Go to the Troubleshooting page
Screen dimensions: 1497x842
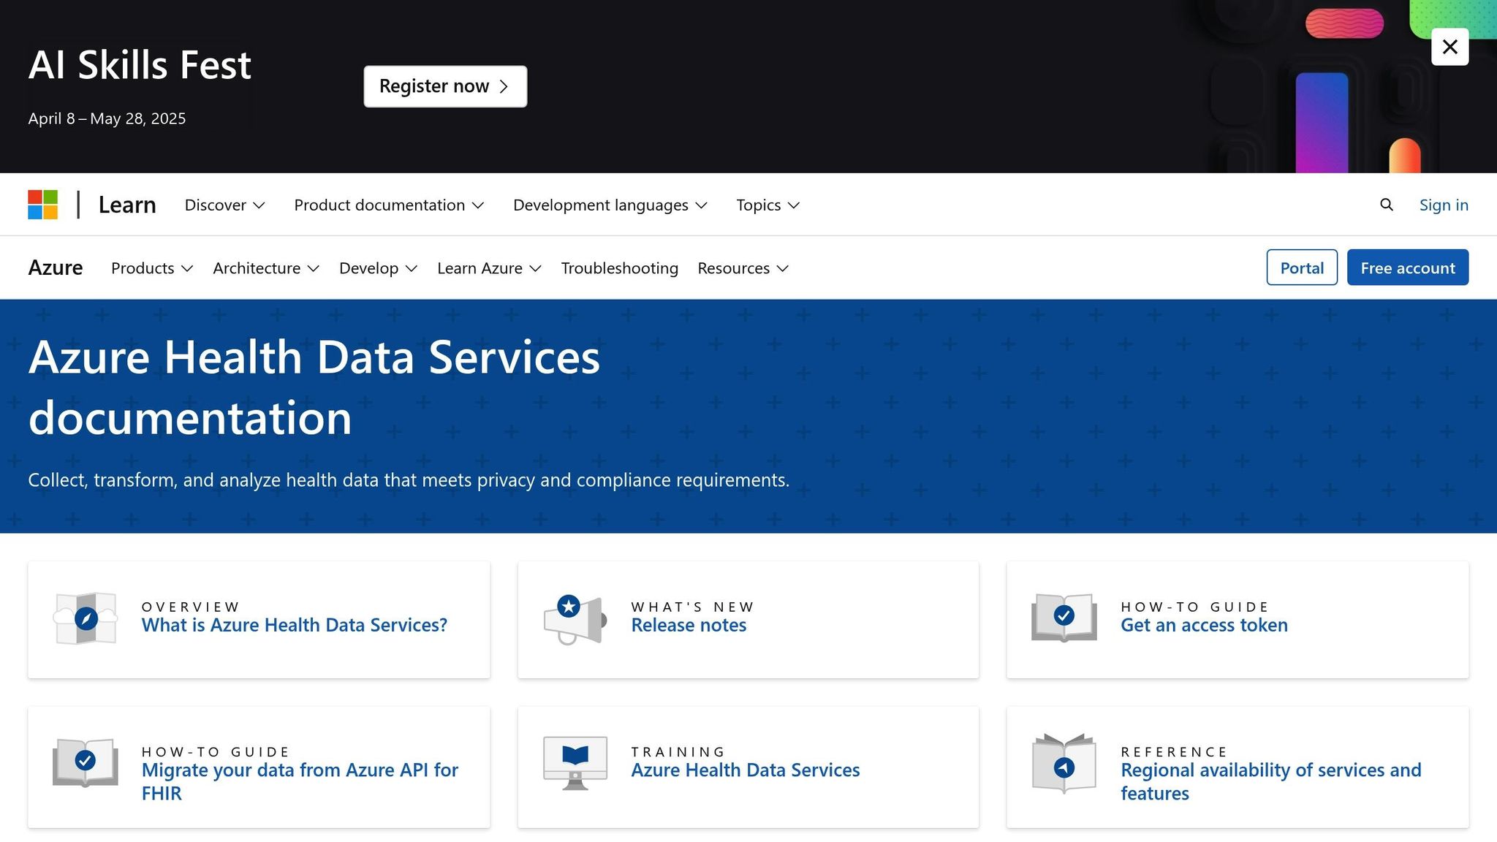619,268
